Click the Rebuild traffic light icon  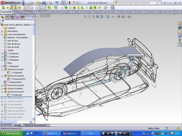click(70, 3)
